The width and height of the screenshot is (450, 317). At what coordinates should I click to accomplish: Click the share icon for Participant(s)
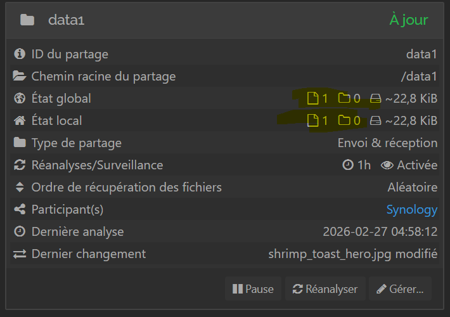coord(20,209)
